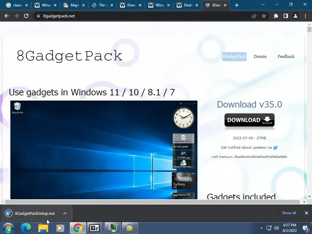Switch to the Google 'classi' tab
This screenshot has width=312, height=234.
17,5
